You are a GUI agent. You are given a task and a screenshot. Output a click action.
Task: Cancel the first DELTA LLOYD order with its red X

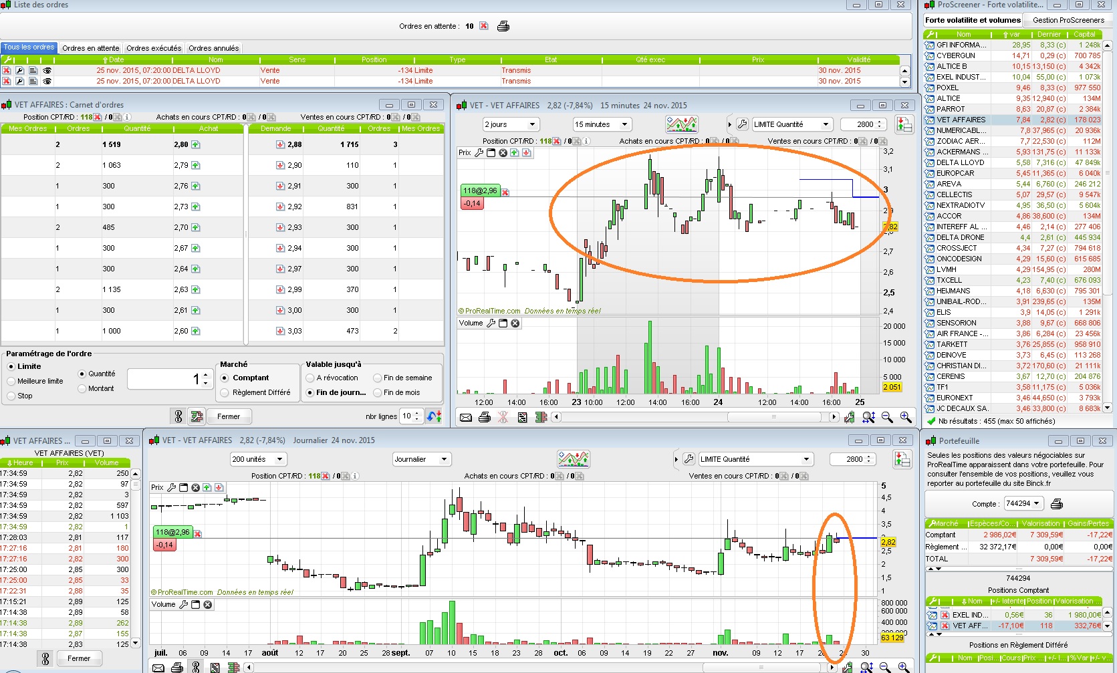7,70
